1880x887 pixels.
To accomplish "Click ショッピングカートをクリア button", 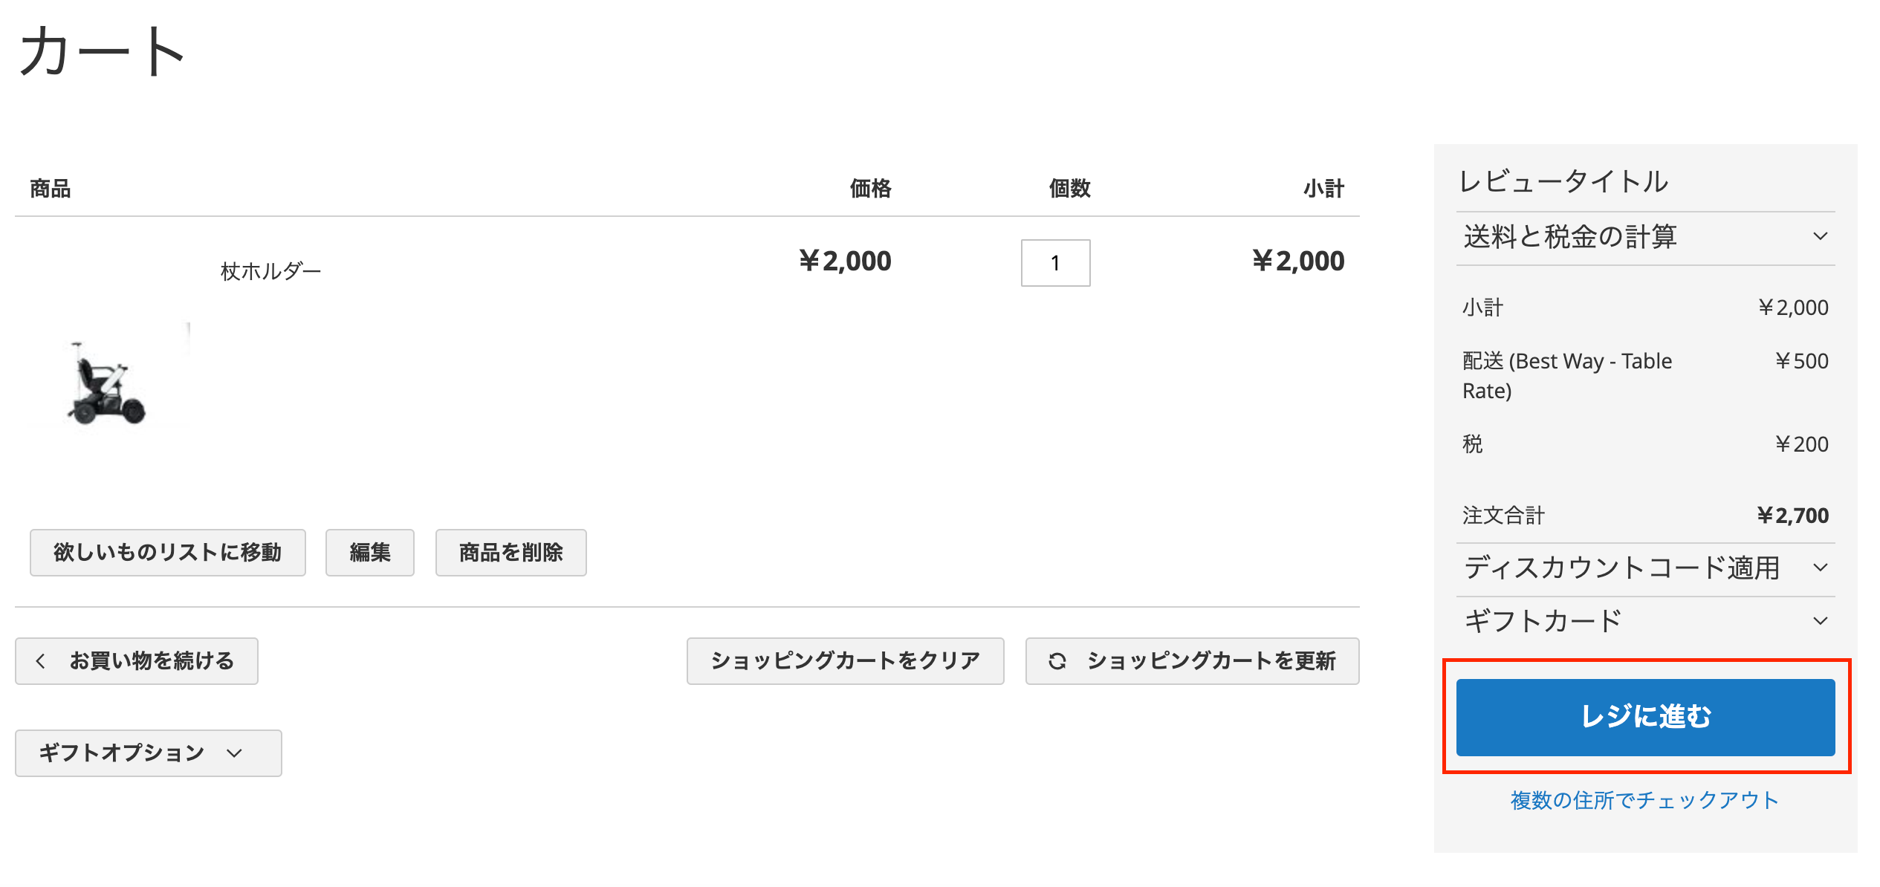I will tap(846, 661).
